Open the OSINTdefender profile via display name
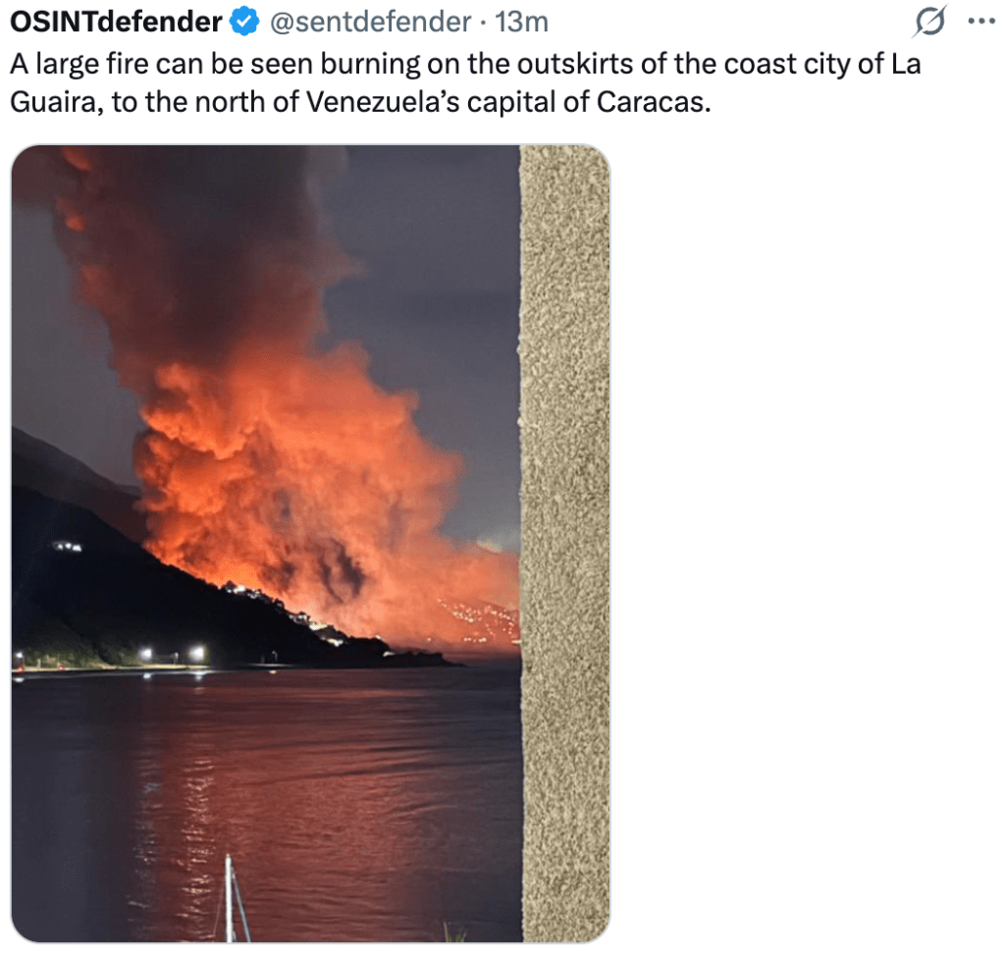 click(x=116, y=21)
